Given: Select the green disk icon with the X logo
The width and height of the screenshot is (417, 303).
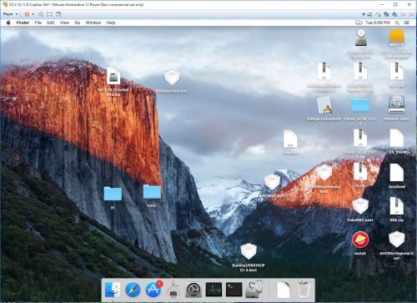Looking at the screenshot, I should coord(360,38).
